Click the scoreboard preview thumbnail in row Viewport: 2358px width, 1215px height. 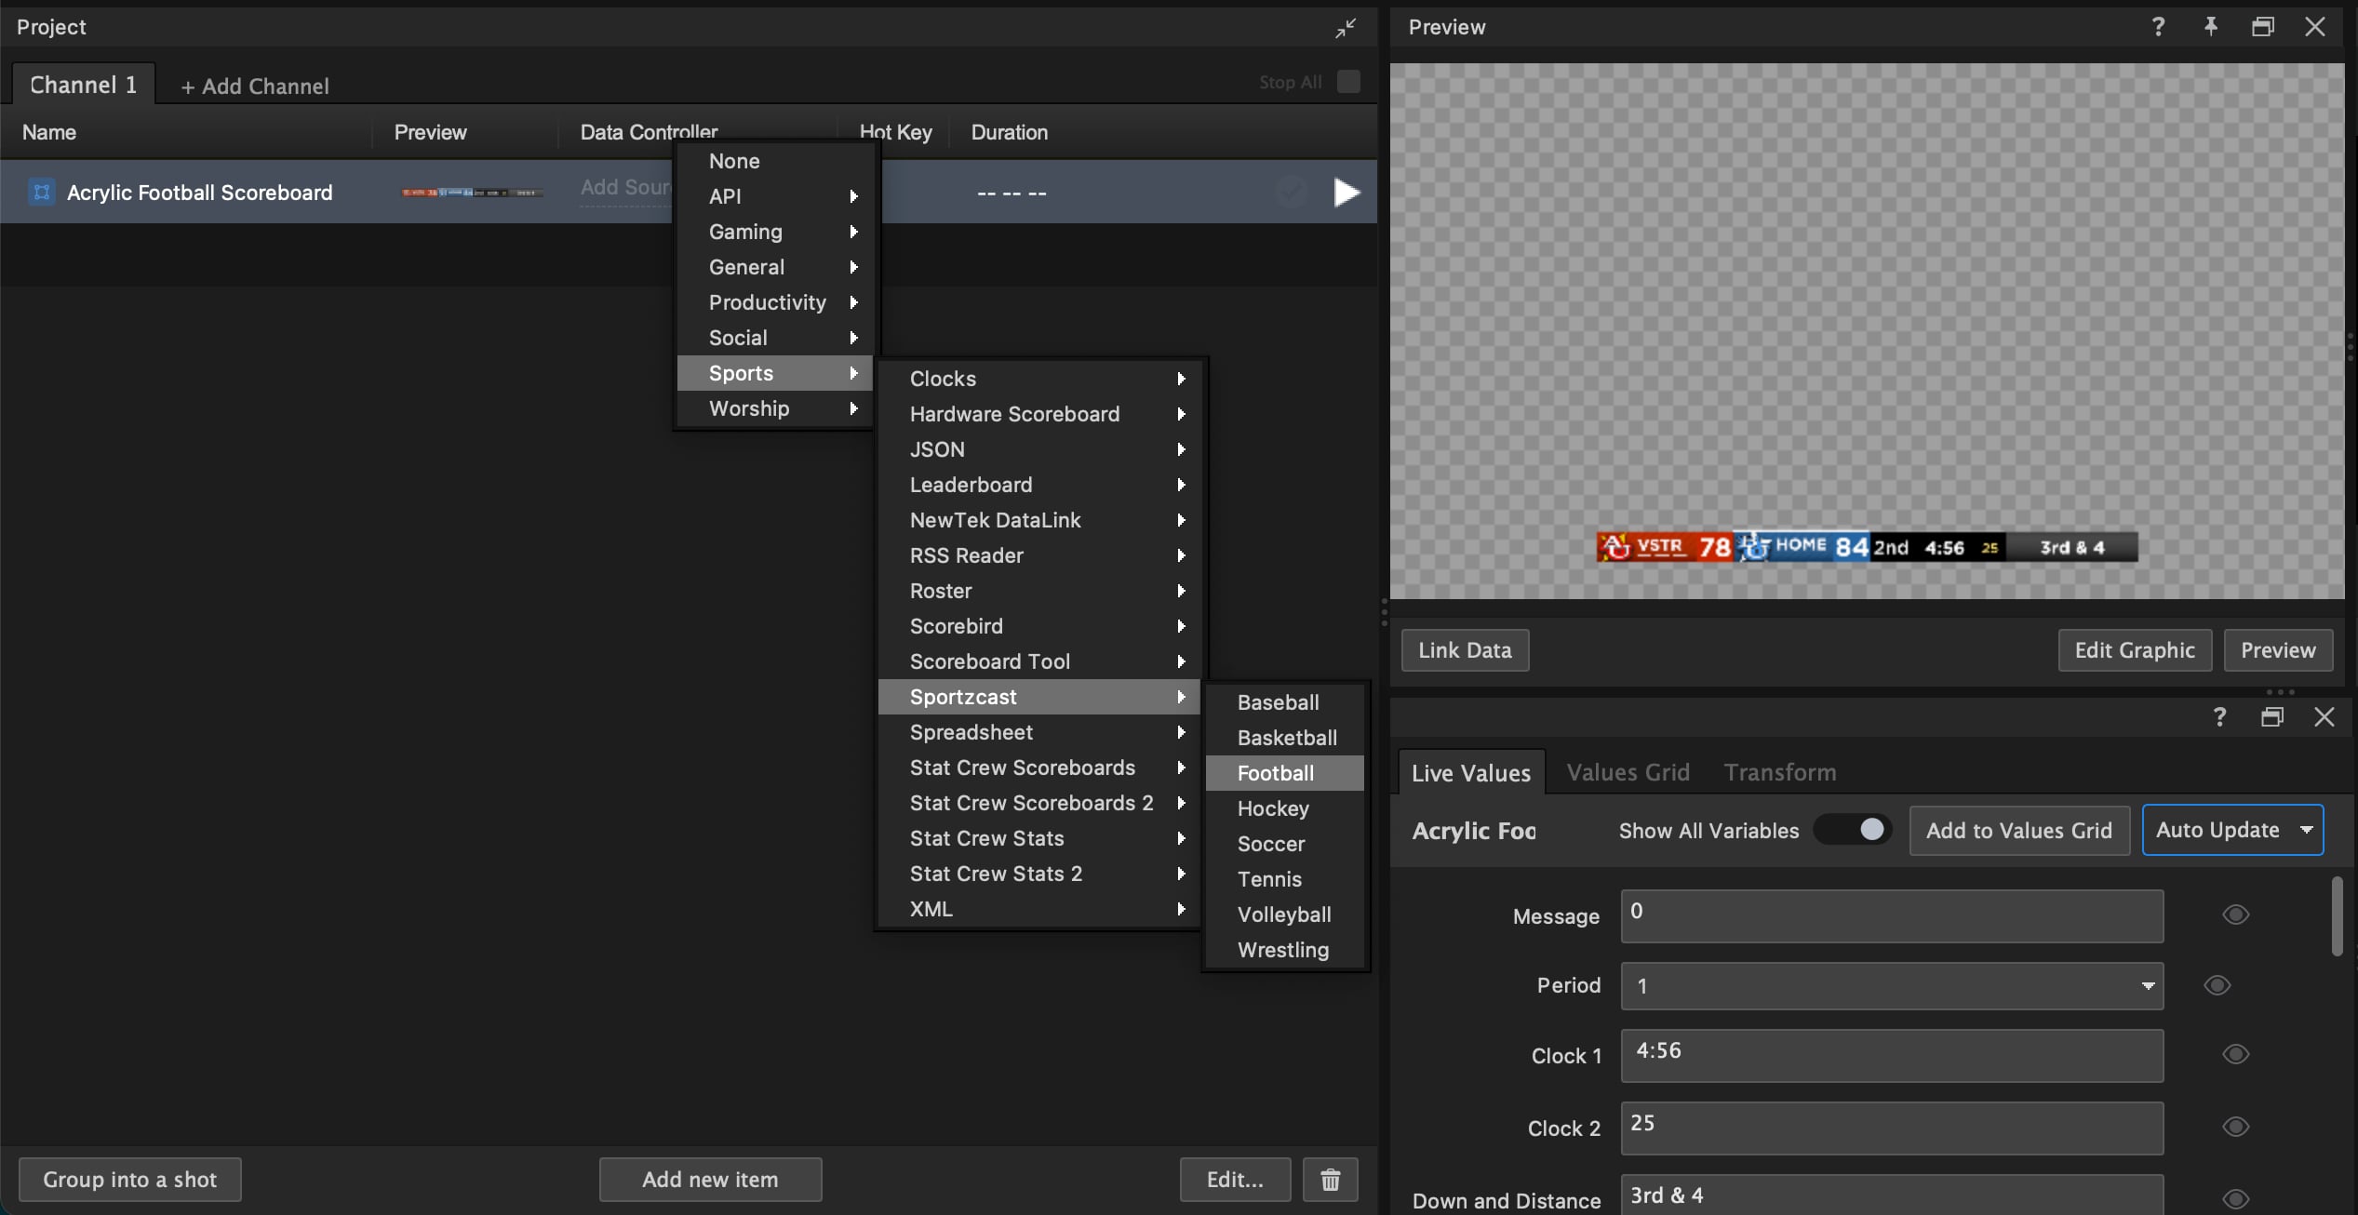point(472,193)
